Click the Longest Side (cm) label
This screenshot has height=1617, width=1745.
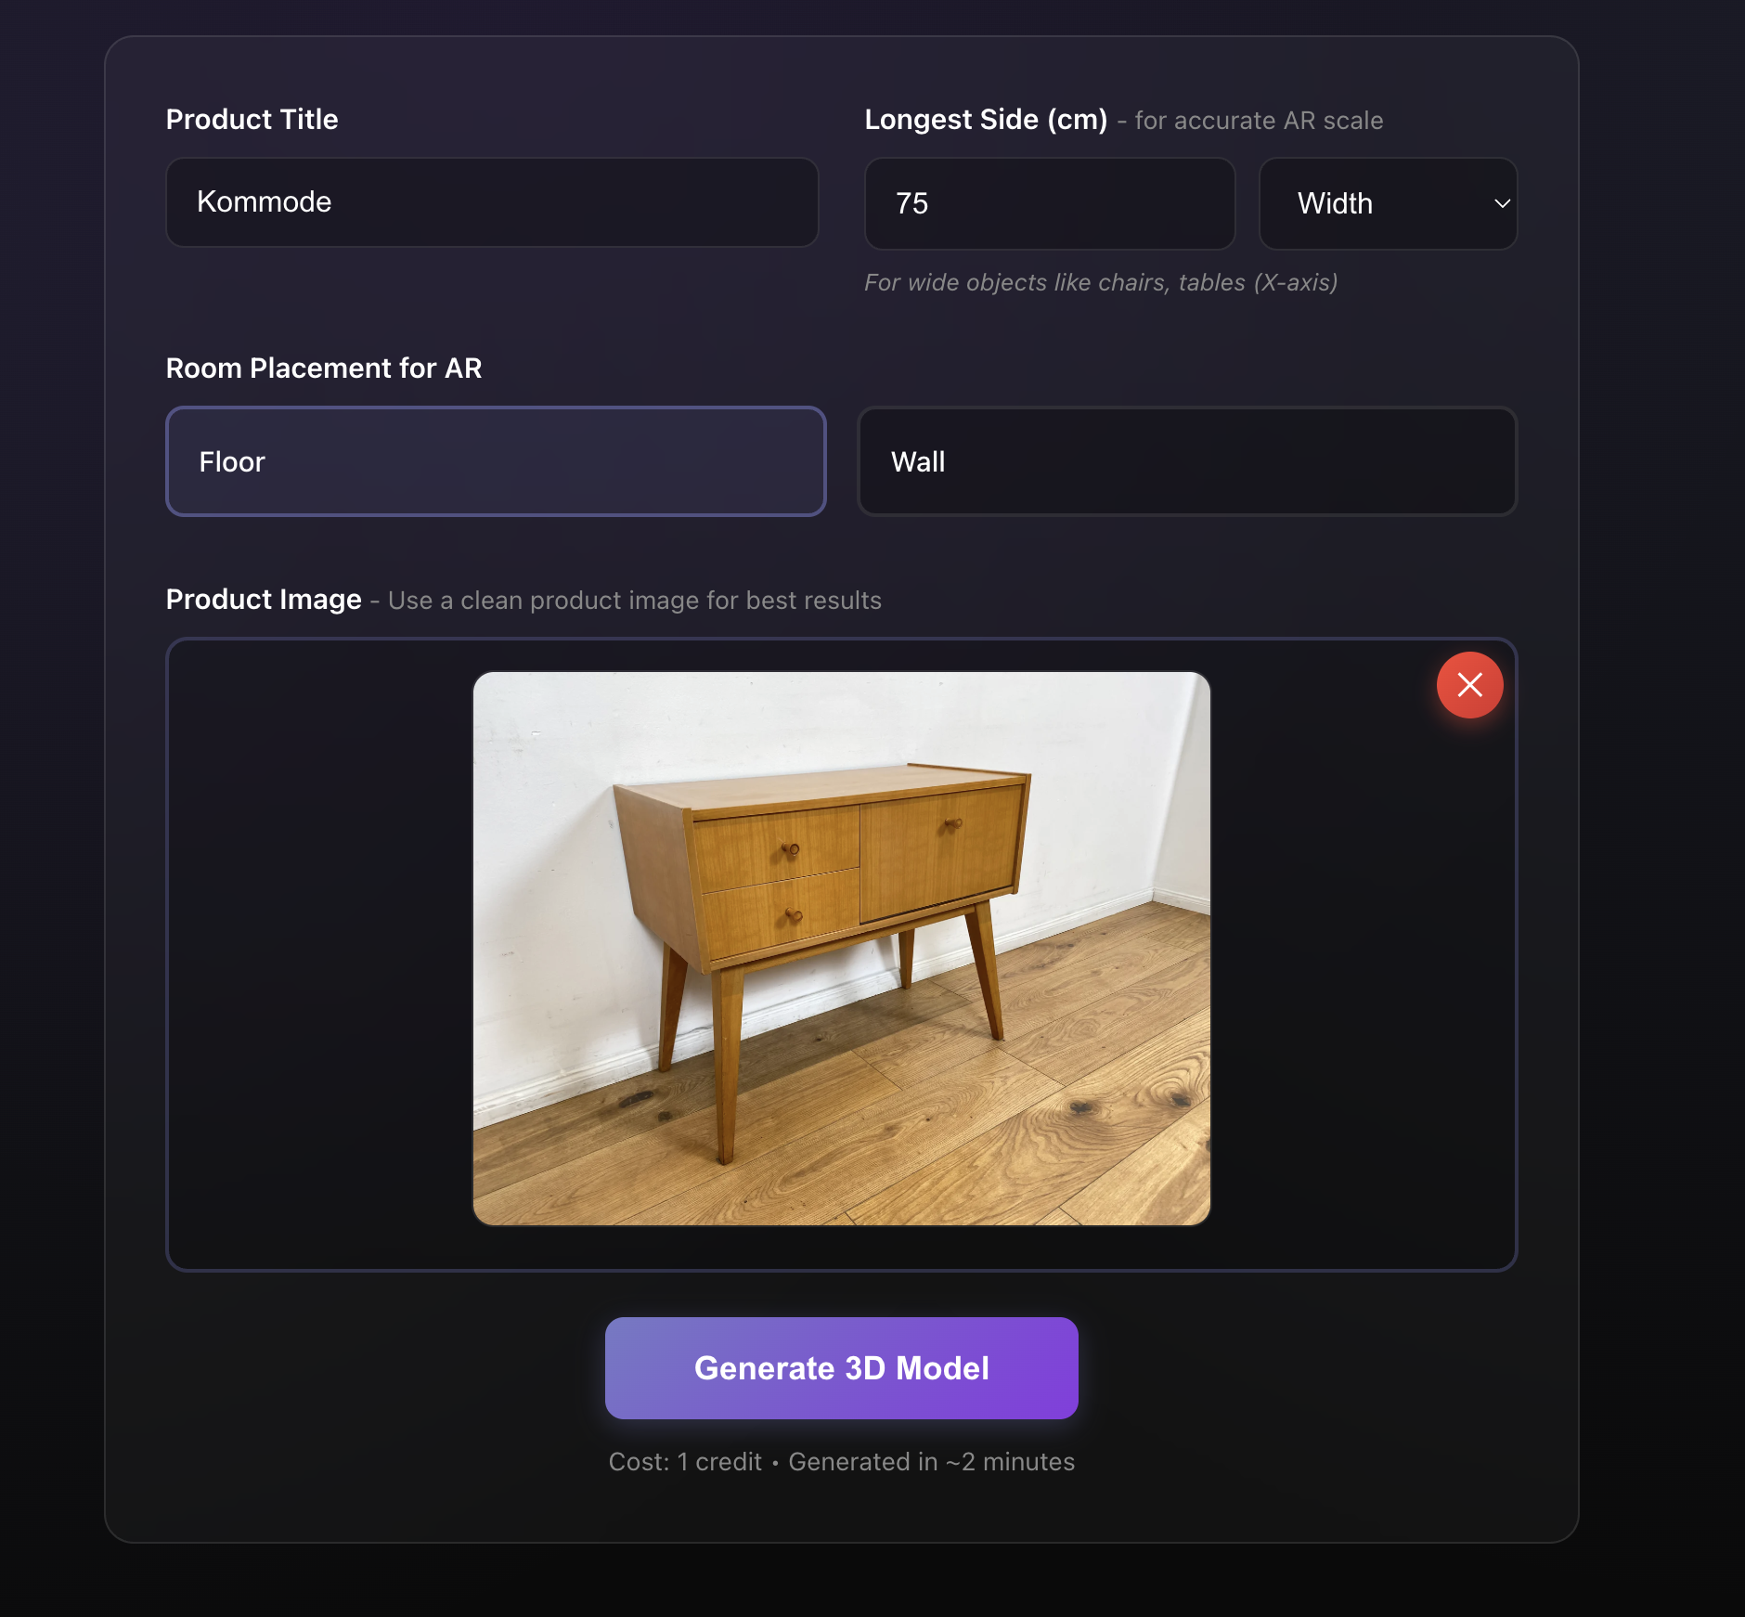point(986,120)
